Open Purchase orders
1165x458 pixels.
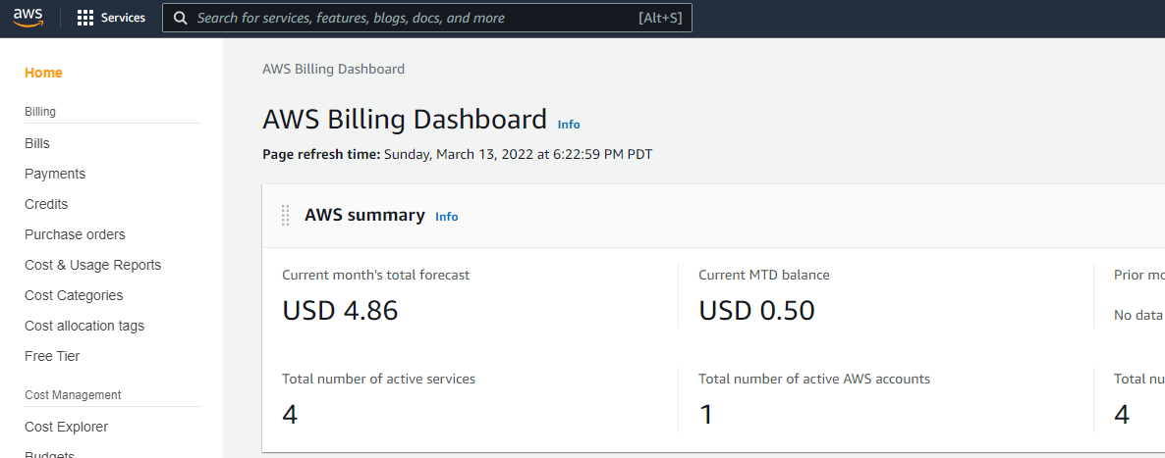point(75,234)
